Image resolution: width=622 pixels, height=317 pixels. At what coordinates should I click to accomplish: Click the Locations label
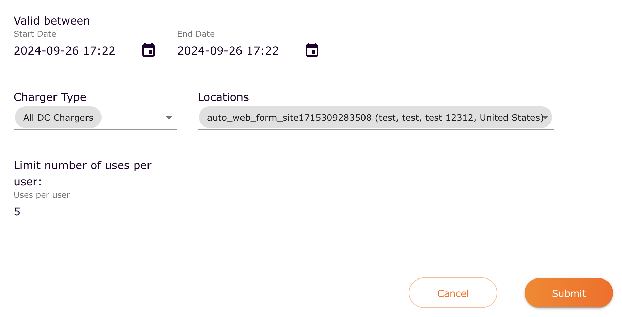[x=223, y=97]
